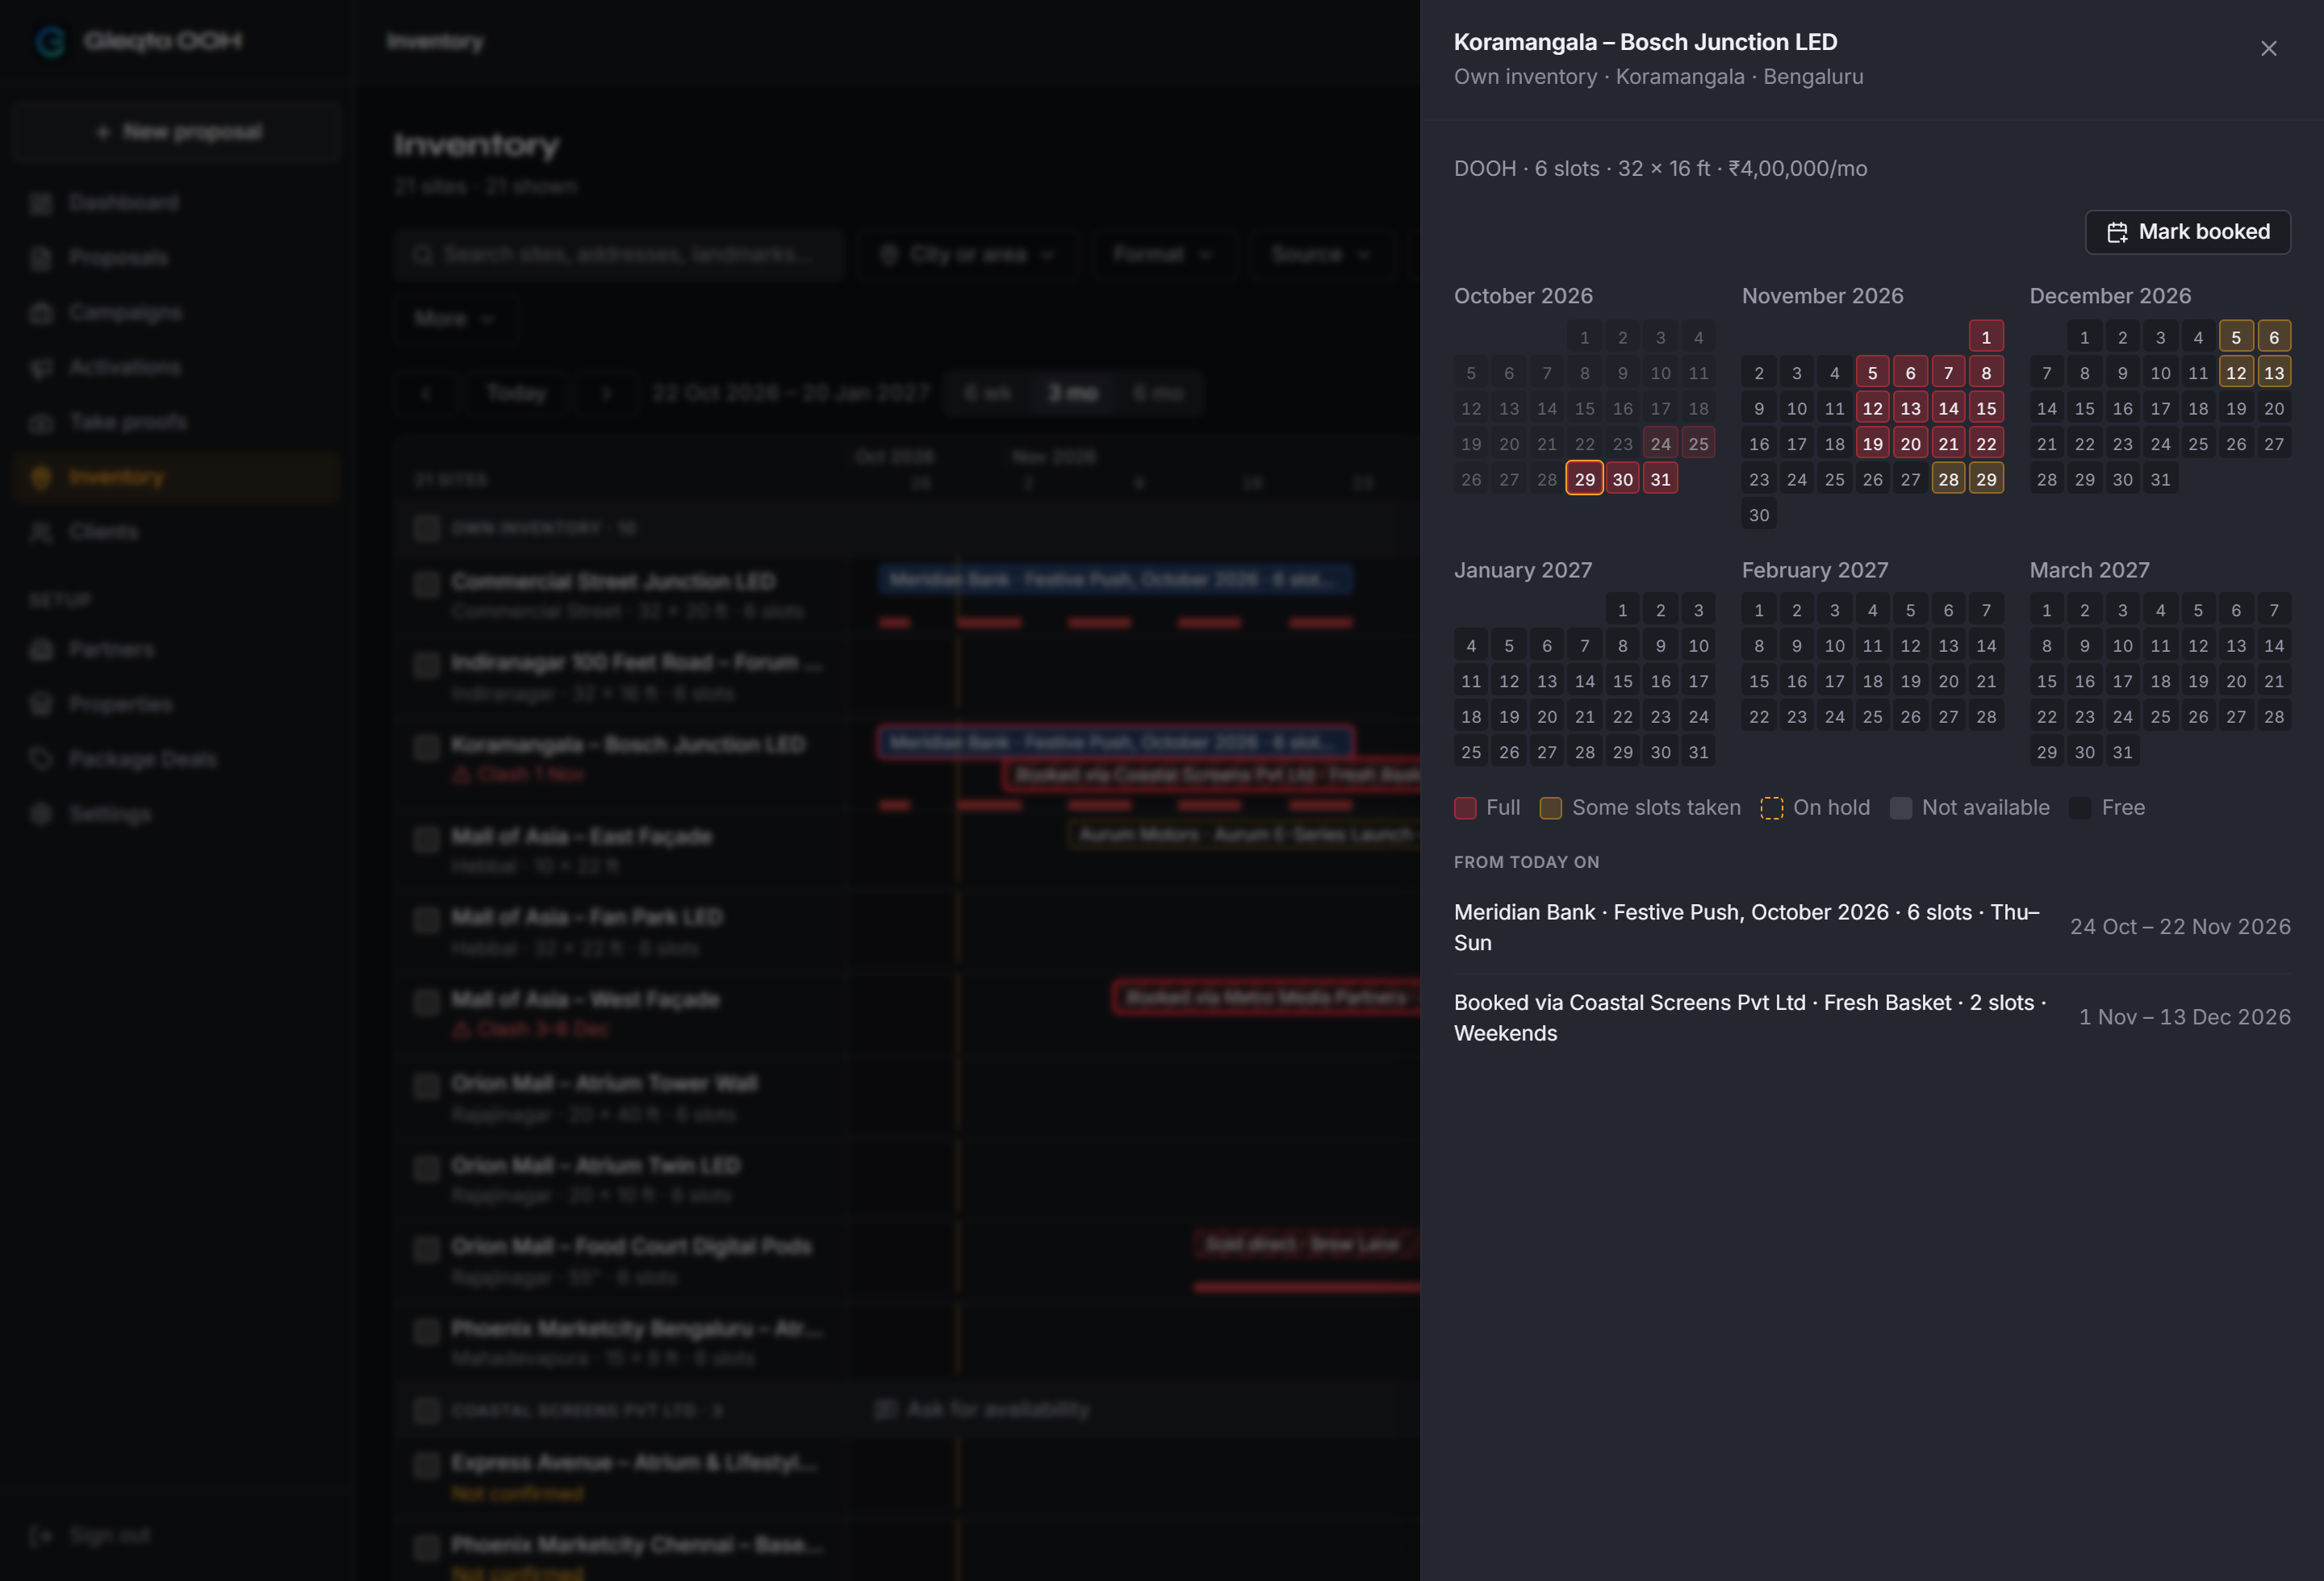Click New proposal in the background sidebar

(178, 132)
